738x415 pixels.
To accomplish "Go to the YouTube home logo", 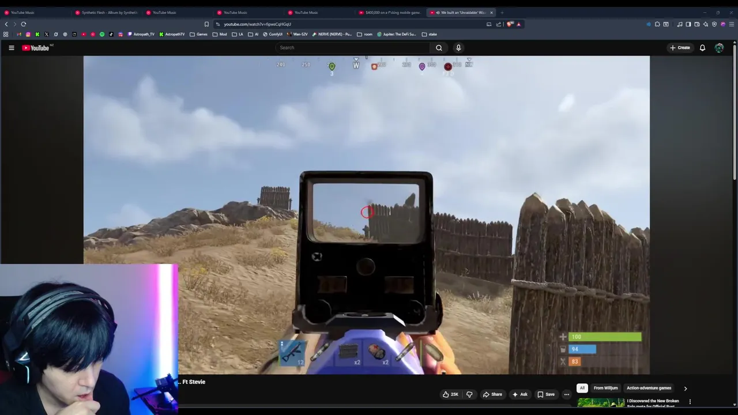I will pyautogui.click(x=36, y=48).
